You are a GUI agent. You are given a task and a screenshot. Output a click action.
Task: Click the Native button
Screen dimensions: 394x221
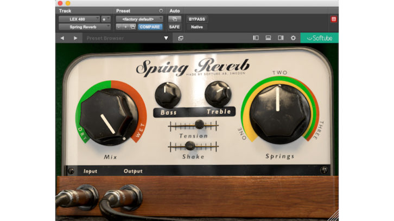pyautogui.click(x=196, y=27)
